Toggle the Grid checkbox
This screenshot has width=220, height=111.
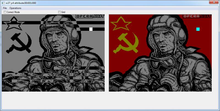tap(59, 12)
